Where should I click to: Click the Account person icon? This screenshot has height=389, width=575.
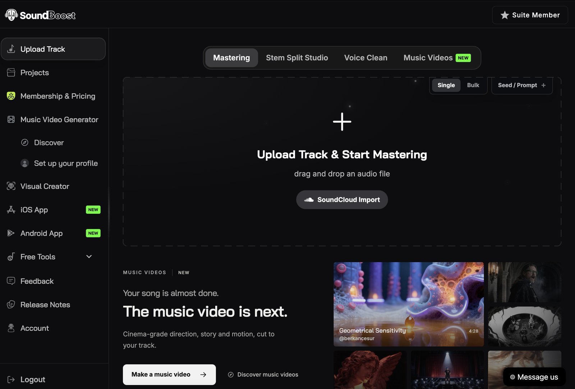point(11,328)
